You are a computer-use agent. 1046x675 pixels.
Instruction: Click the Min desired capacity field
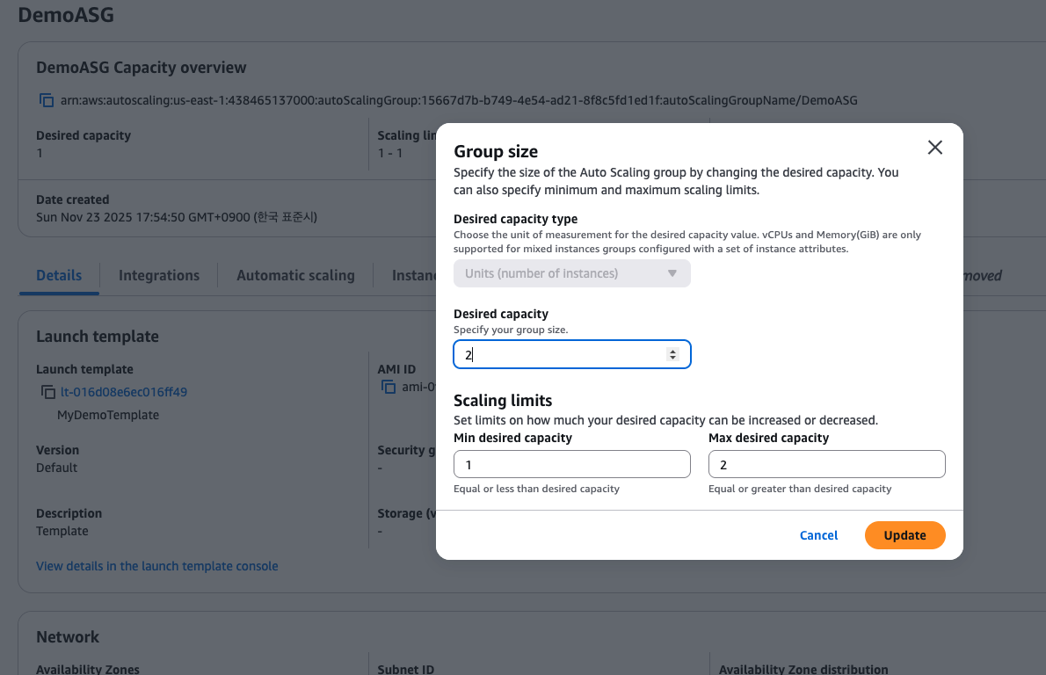[x=571, y=464]
